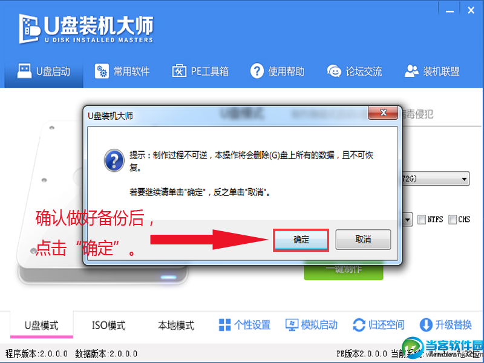484x363 pixels.
Task: Open the PE工具箱 toolbox icon
Action: tap(179, 71)
